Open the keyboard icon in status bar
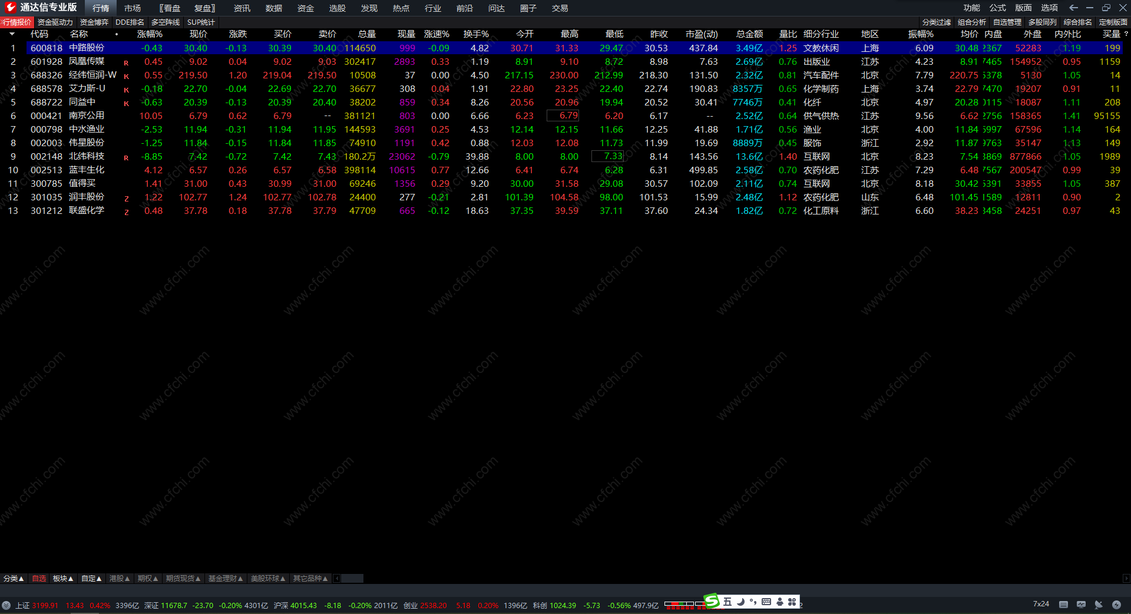 [1063, 605]
